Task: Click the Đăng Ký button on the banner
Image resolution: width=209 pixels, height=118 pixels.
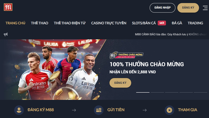Action: (x=120, y=83)
